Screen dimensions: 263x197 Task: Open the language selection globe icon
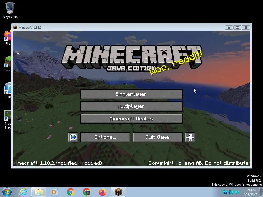(73, 137)
